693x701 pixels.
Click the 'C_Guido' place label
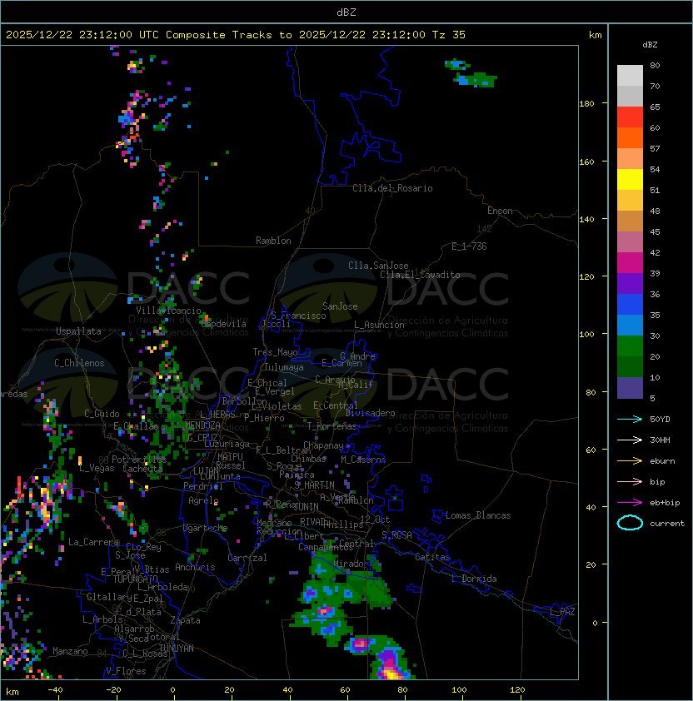click(x=102, y=414)
